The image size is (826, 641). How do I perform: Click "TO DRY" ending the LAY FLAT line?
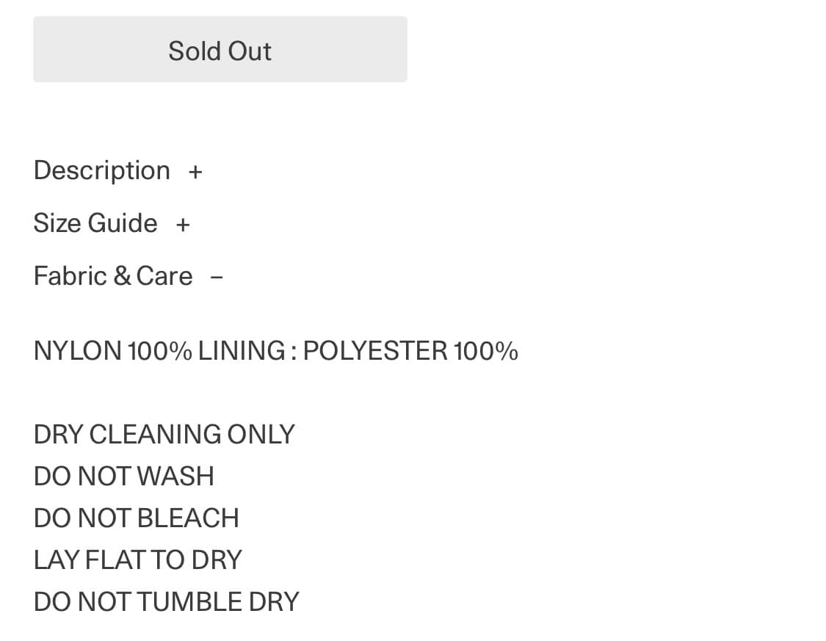coord(196,560)
